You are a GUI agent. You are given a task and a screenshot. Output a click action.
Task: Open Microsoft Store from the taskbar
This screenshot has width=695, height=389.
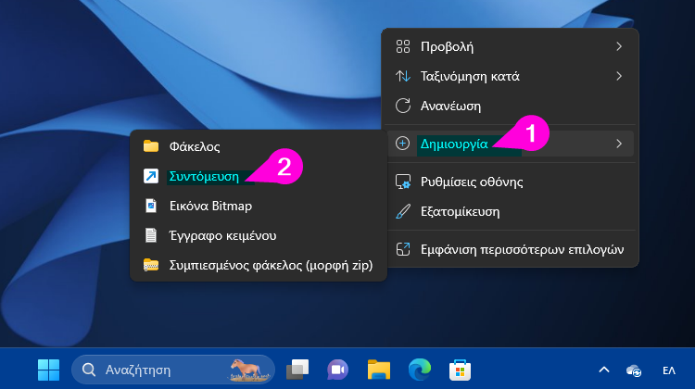pyautogui.click(x=460, y=370)
